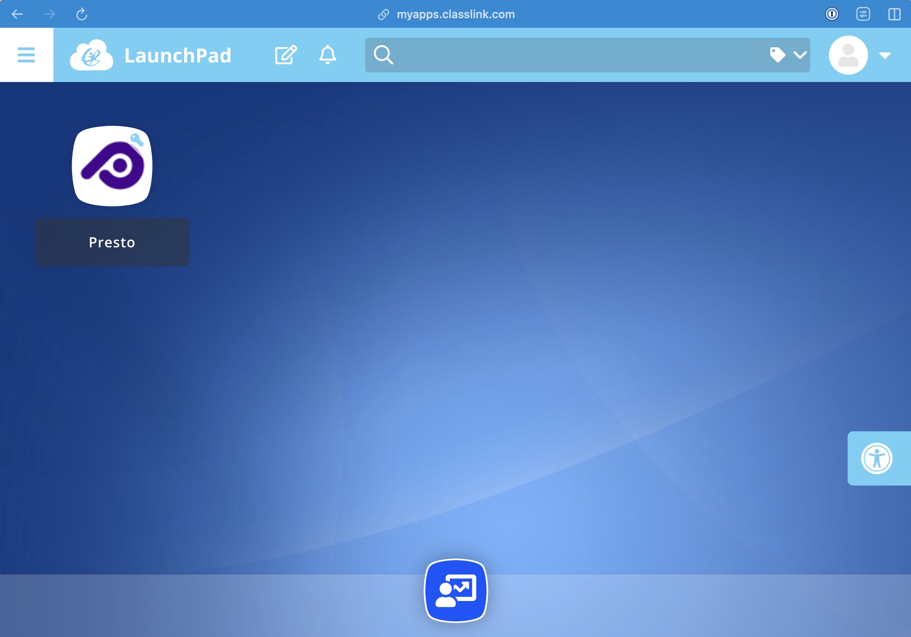The width and height of the screenshot is (911, 637).
Task: Expand the search tag dropdown chevron
Action: [x=799, y=55]
